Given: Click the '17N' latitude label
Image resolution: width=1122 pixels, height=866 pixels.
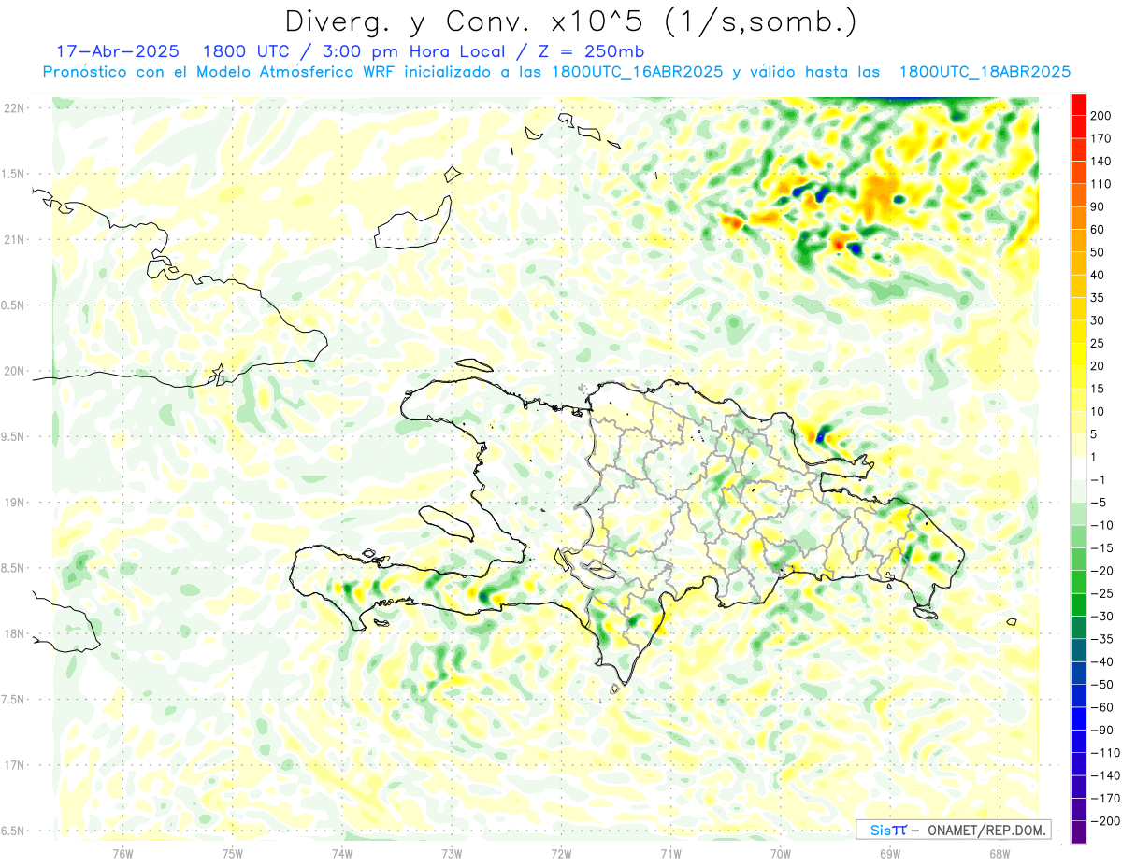Looking at the screenshot, I should pyautogui.click(x=16, y=765).
